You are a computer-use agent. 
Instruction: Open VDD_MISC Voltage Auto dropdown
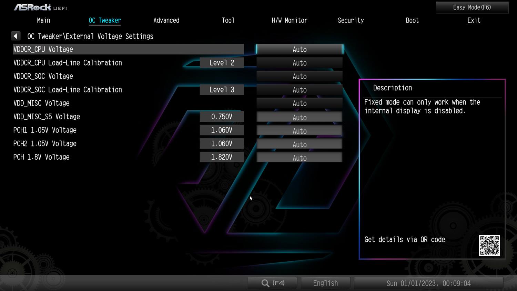[x=299, y=103]
